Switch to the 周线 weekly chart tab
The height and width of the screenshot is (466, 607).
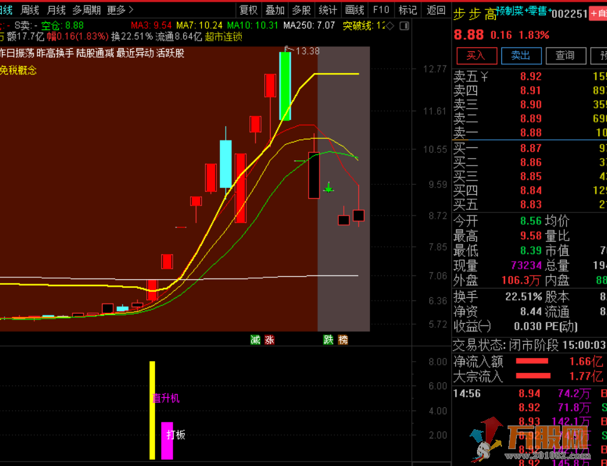[x=30, y=9]
